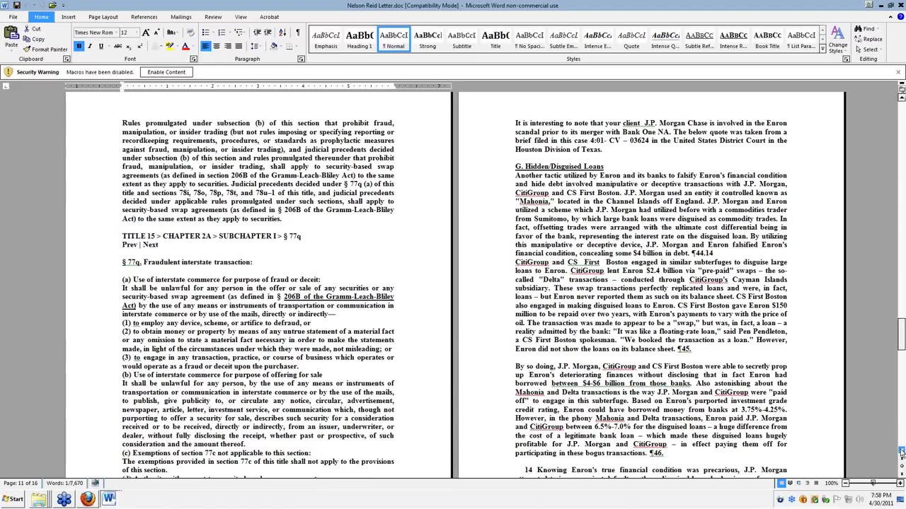Click the Shrink Font icon
906x509 pixels.
156,33
